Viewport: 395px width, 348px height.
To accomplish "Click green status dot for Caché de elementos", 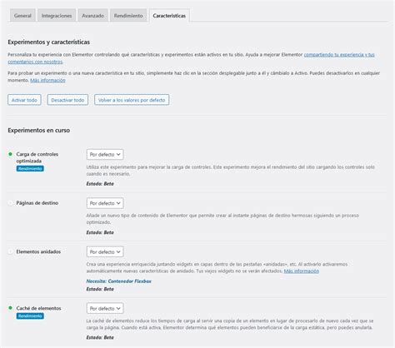I will tap(10, 308).
